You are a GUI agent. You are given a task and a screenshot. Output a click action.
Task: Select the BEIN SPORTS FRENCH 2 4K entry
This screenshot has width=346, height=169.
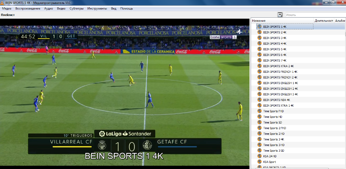[x=280, y=77]
